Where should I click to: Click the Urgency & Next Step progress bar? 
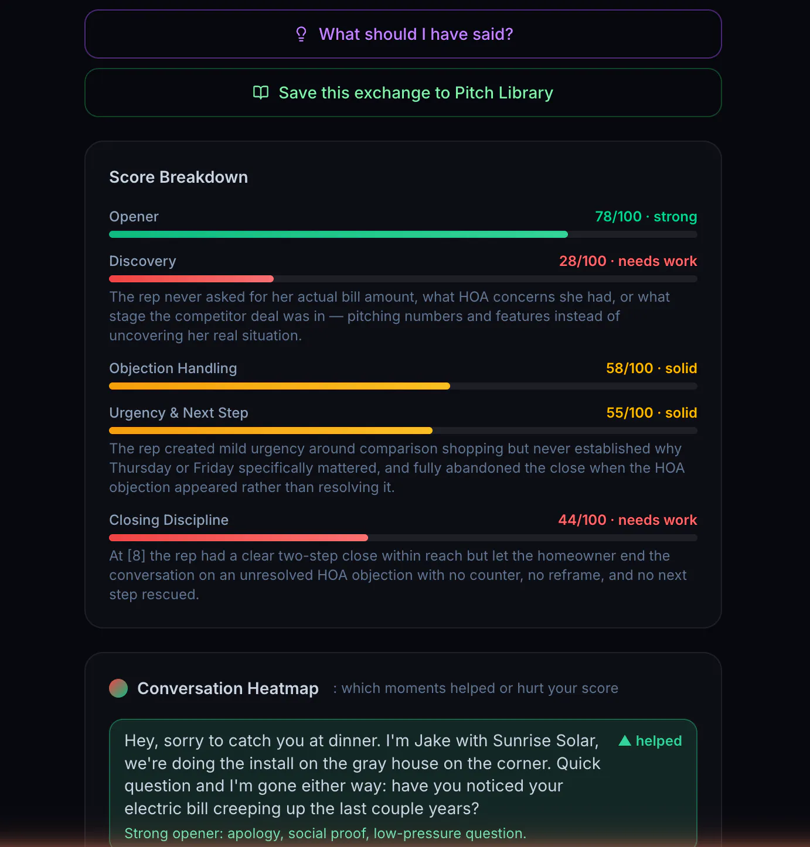403,431
